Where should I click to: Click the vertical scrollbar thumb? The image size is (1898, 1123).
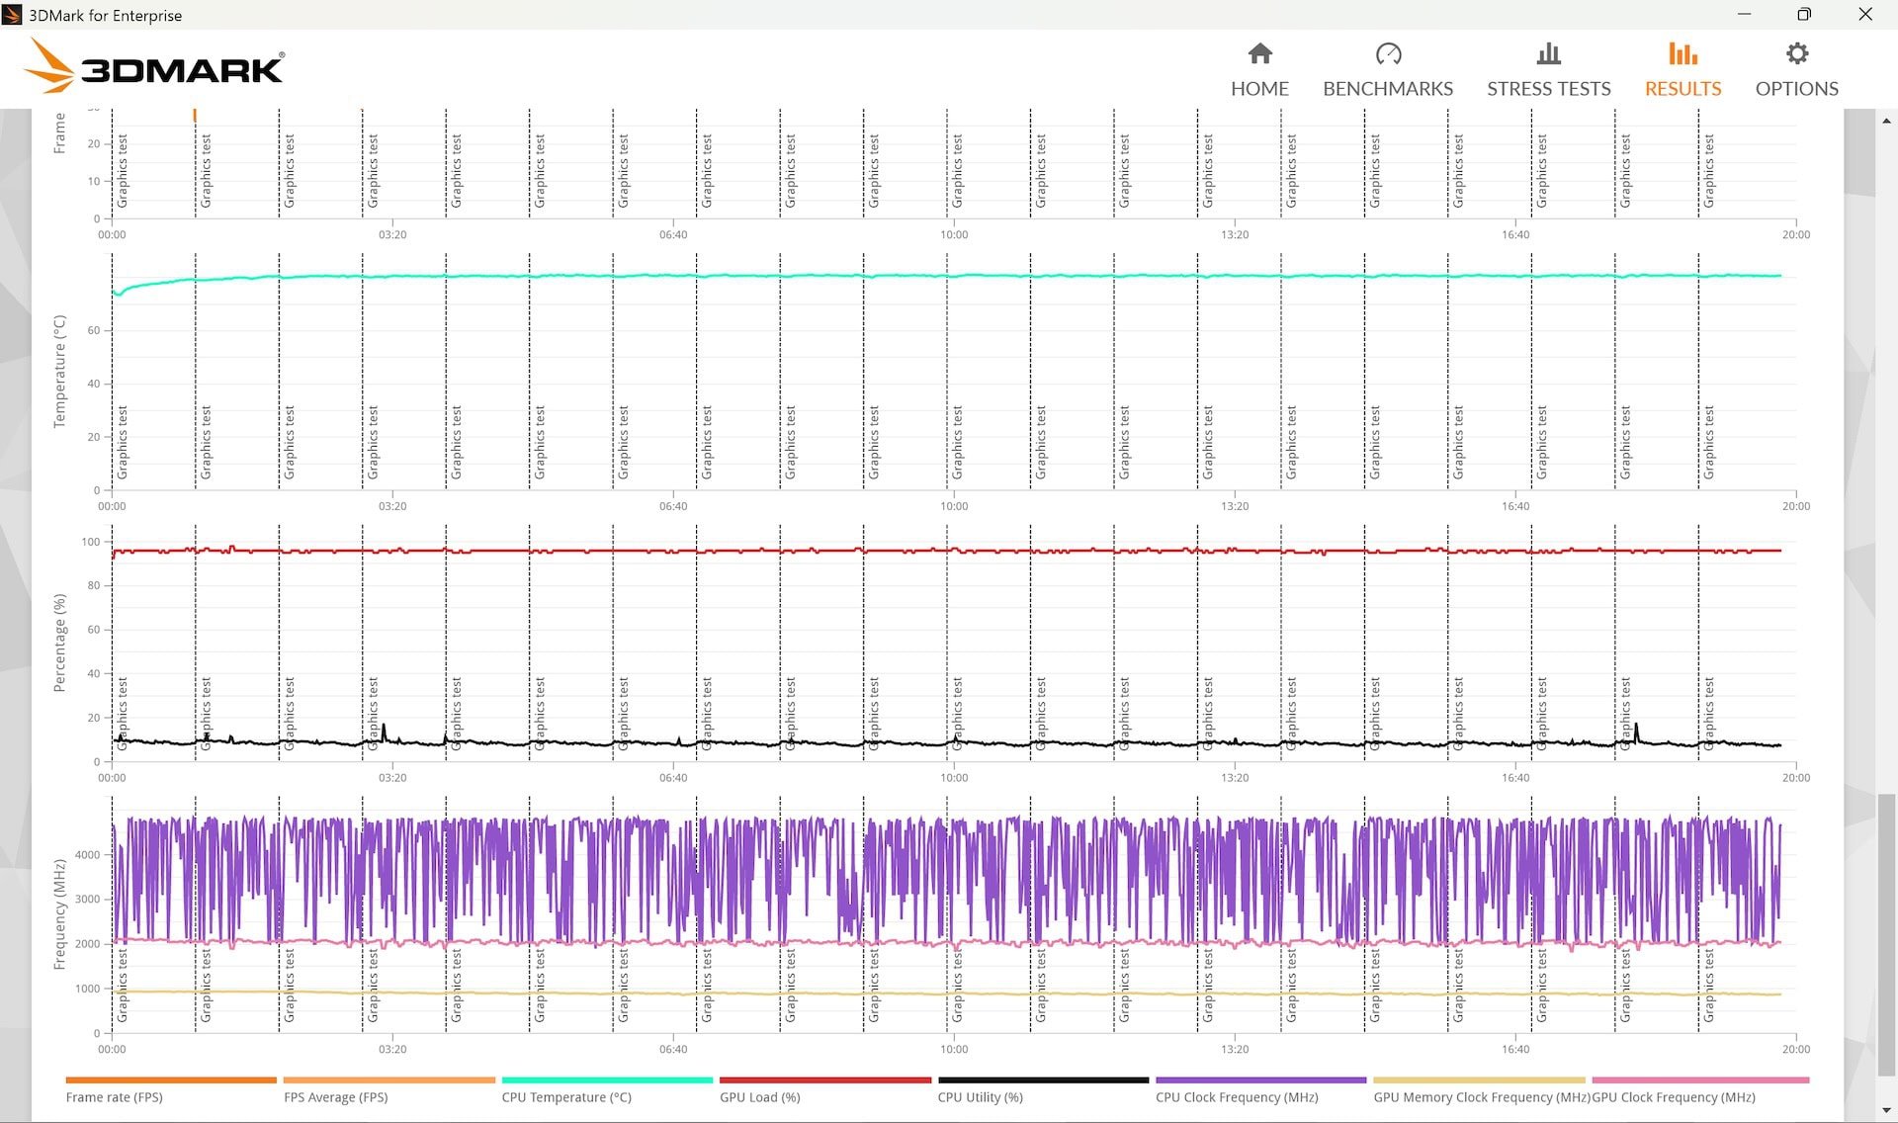coord(1886,934)
